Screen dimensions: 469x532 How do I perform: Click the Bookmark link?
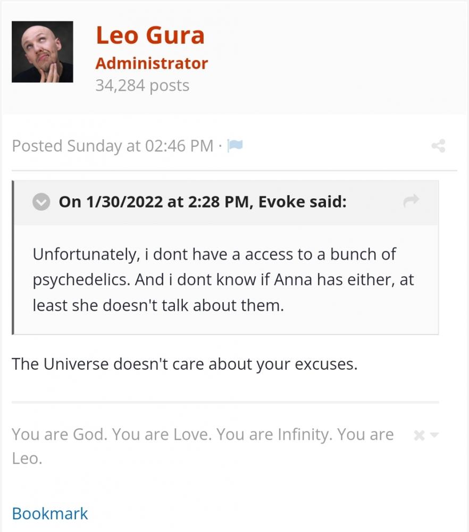50,513
